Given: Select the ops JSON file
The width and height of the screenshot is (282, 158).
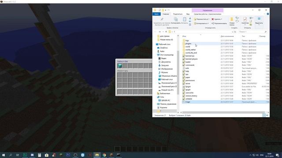Looking at the screenshot, I should 187,74.
